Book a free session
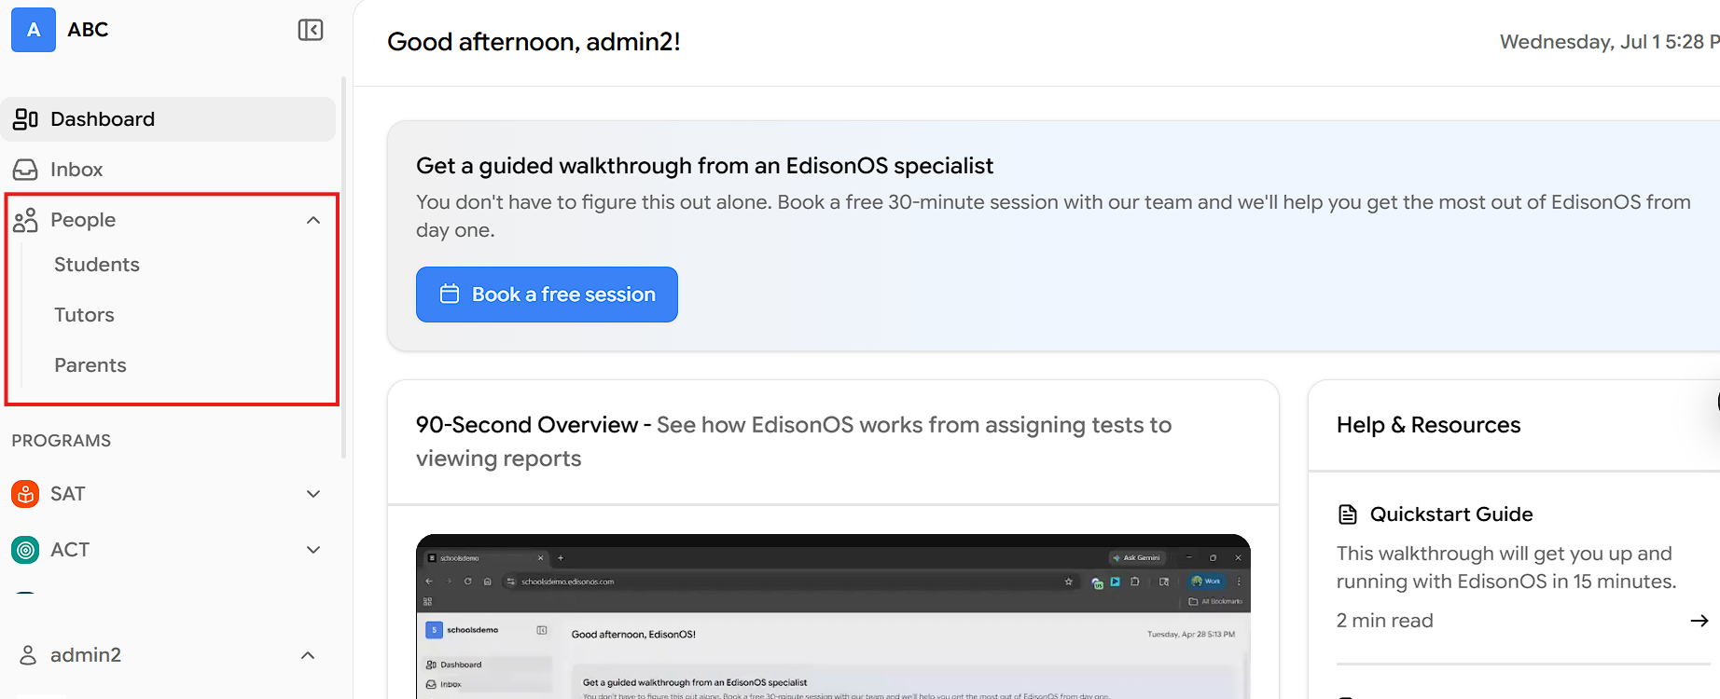1720x699 pixels. [x=547, y=295]
